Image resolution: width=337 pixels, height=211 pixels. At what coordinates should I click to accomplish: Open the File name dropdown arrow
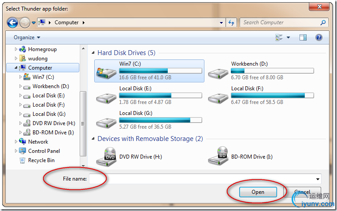click(318, 179)
